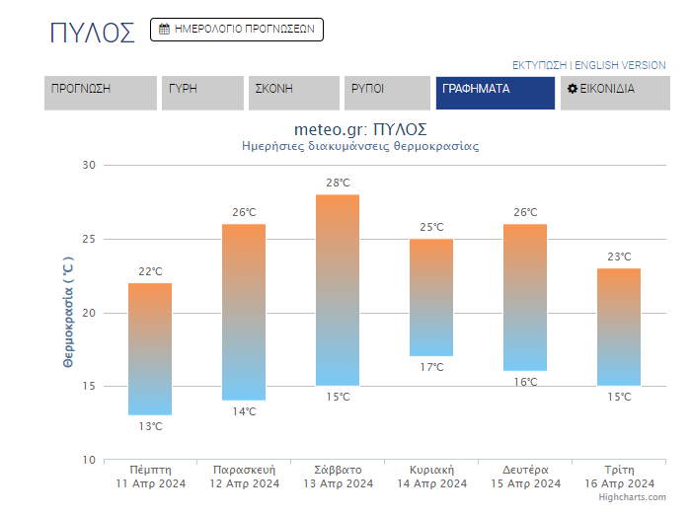Click the 28°C maximum label on Saturday
This screenshot has height=516, width=691.
(x=338, y=183)
